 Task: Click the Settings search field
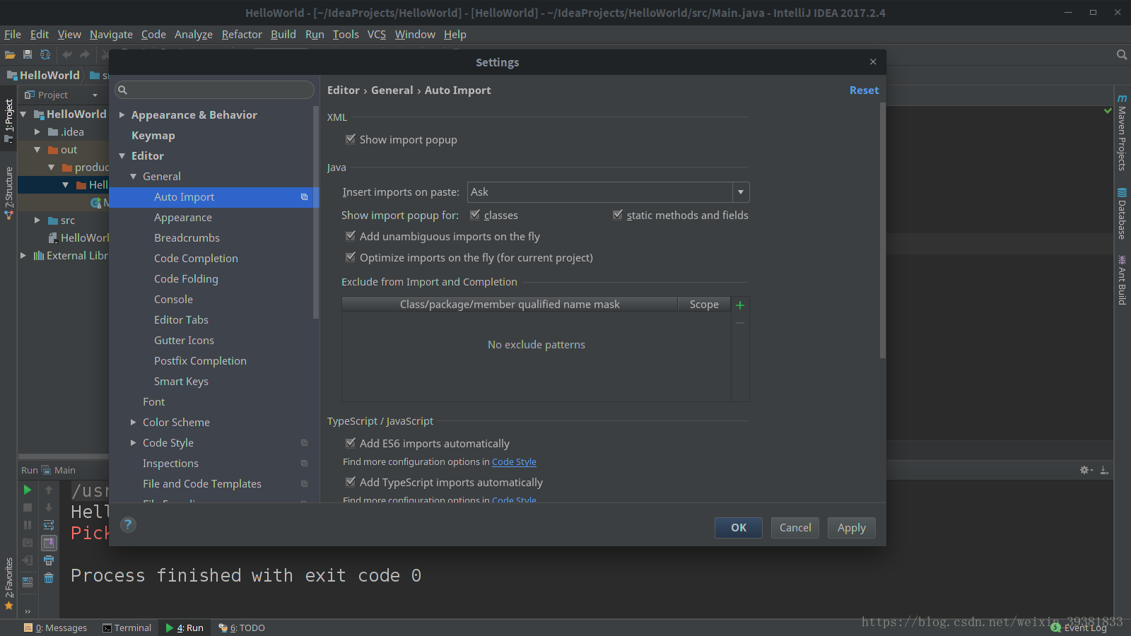[214, 90]
